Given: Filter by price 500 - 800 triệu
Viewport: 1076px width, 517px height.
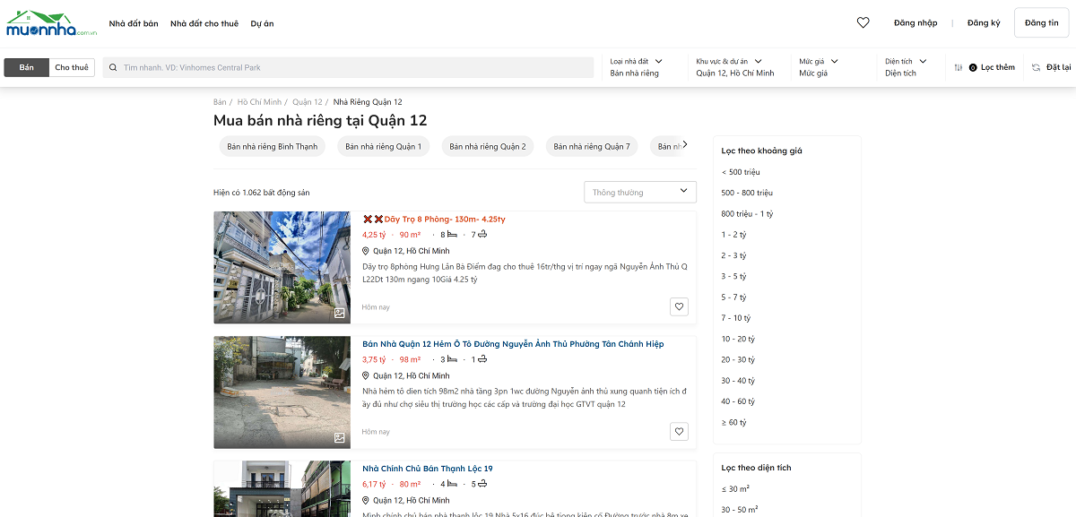Looking at the screenshot, I should point(747,193).
